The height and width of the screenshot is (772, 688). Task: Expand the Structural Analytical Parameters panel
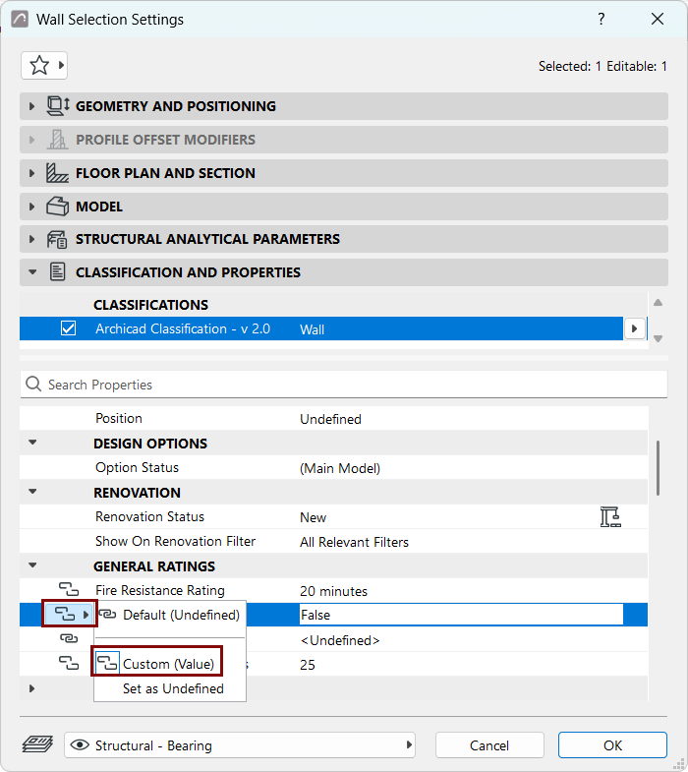click(32, 239)
